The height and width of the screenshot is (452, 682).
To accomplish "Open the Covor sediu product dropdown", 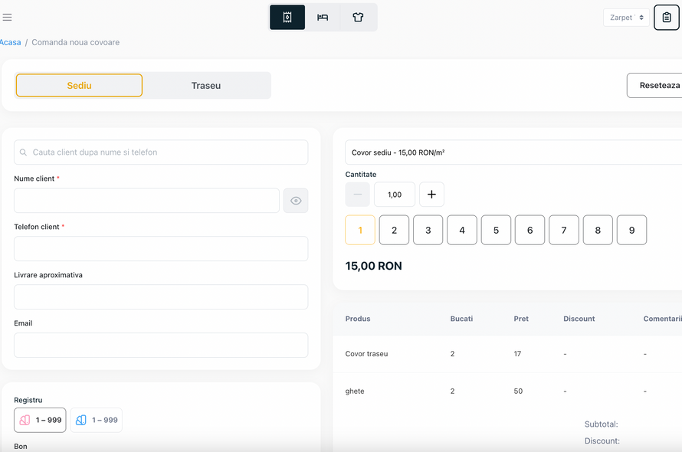I will click(513, 152).
